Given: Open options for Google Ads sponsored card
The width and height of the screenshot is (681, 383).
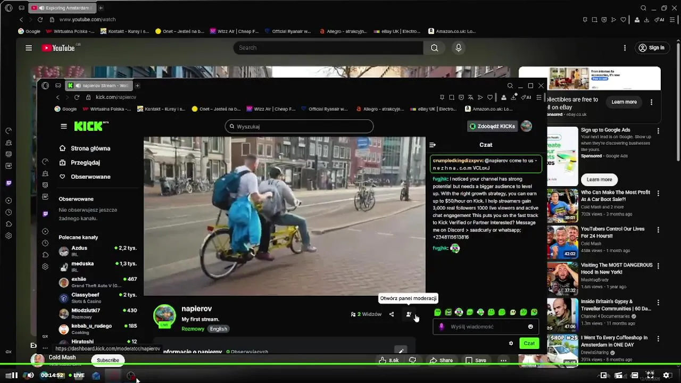Looking at the screenshot, I should tap(658, 131).
